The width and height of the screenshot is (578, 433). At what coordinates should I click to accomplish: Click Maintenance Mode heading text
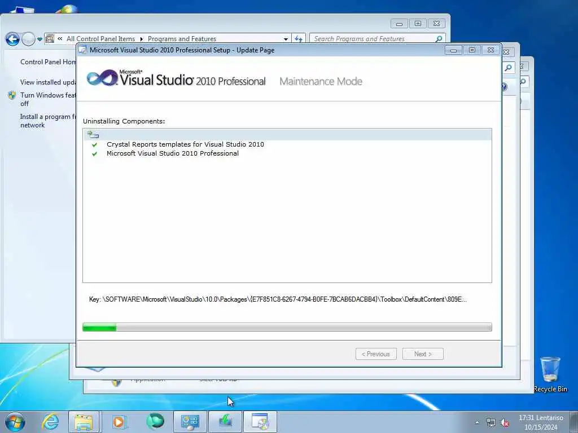(x=321, y=81)
